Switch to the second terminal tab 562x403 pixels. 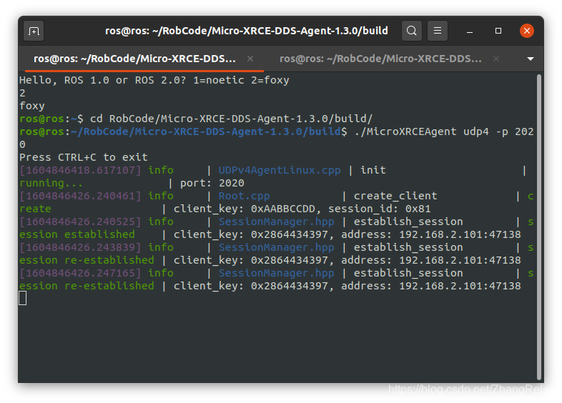pos(380,59)
